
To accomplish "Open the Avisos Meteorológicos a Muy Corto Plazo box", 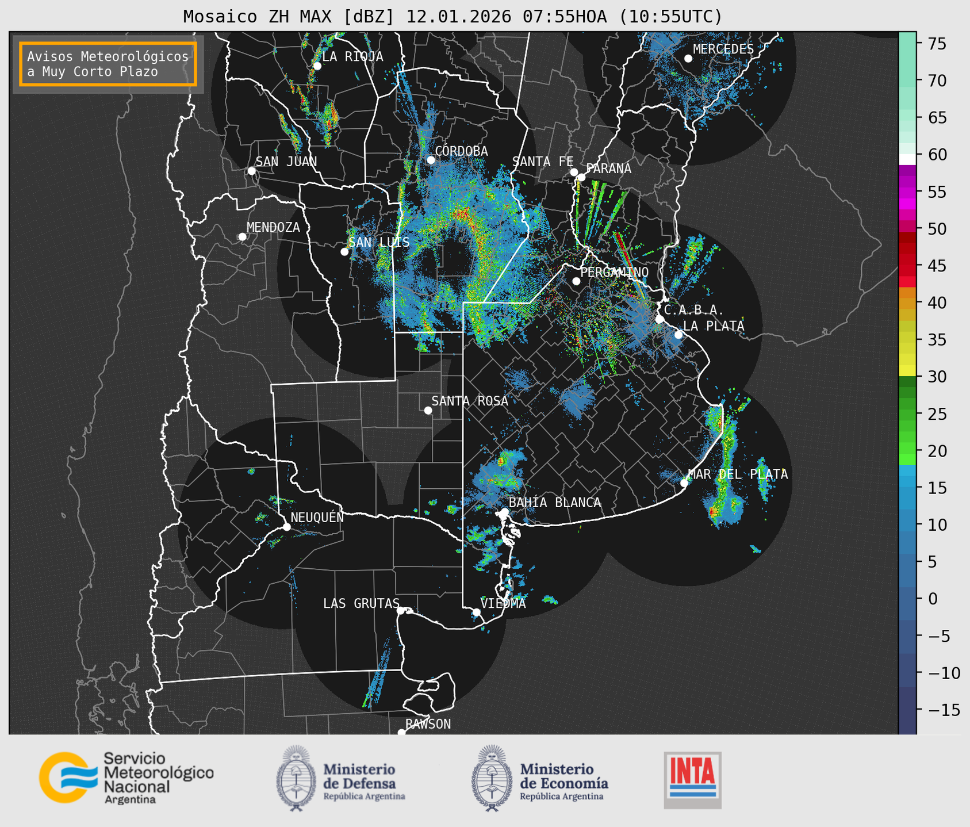I will click(x=108, y=64).
